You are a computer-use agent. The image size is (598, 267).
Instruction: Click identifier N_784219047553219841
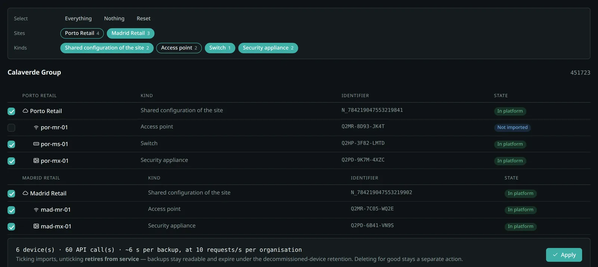tap(372, 110)
